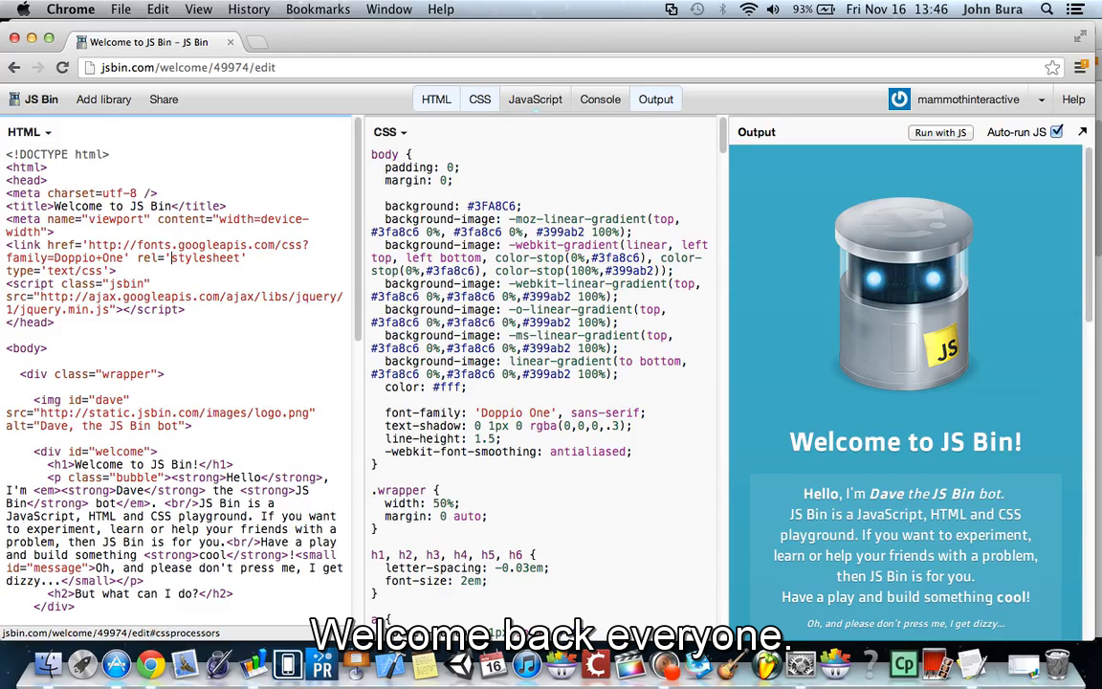Open App Store from the Dock
The image size is (1102, 689).
[117, 664]
